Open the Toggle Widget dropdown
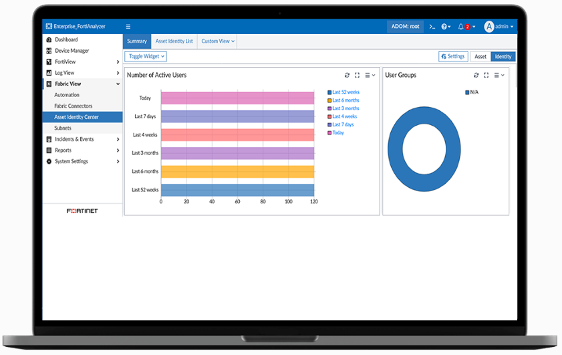This screenshot has height=355, width=562. (146, 57)
